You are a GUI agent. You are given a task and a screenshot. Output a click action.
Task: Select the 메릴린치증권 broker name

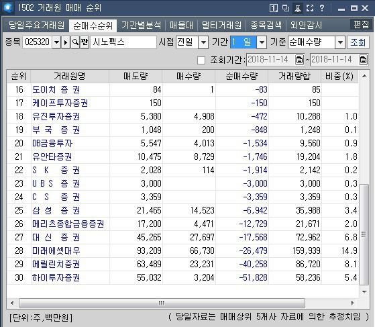tap(56, 264)
